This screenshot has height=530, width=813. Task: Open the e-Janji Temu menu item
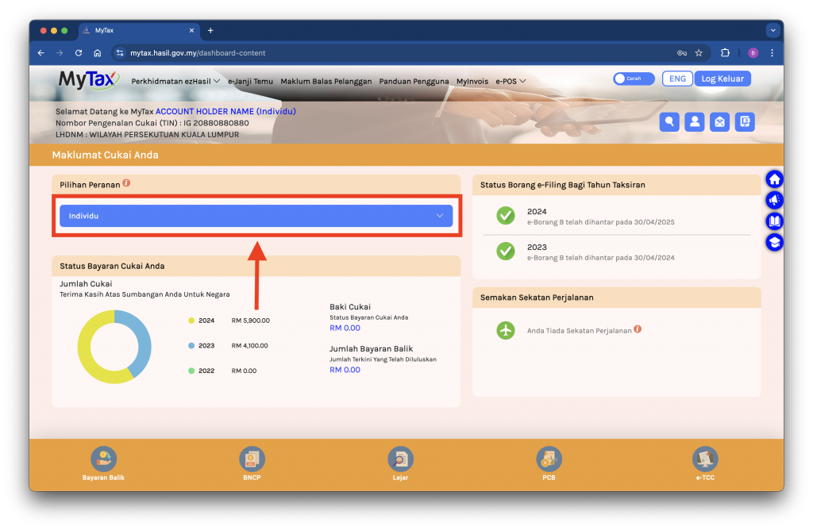(x=250, y=81)
